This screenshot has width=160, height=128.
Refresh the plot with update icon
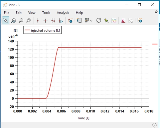[98, 21]
